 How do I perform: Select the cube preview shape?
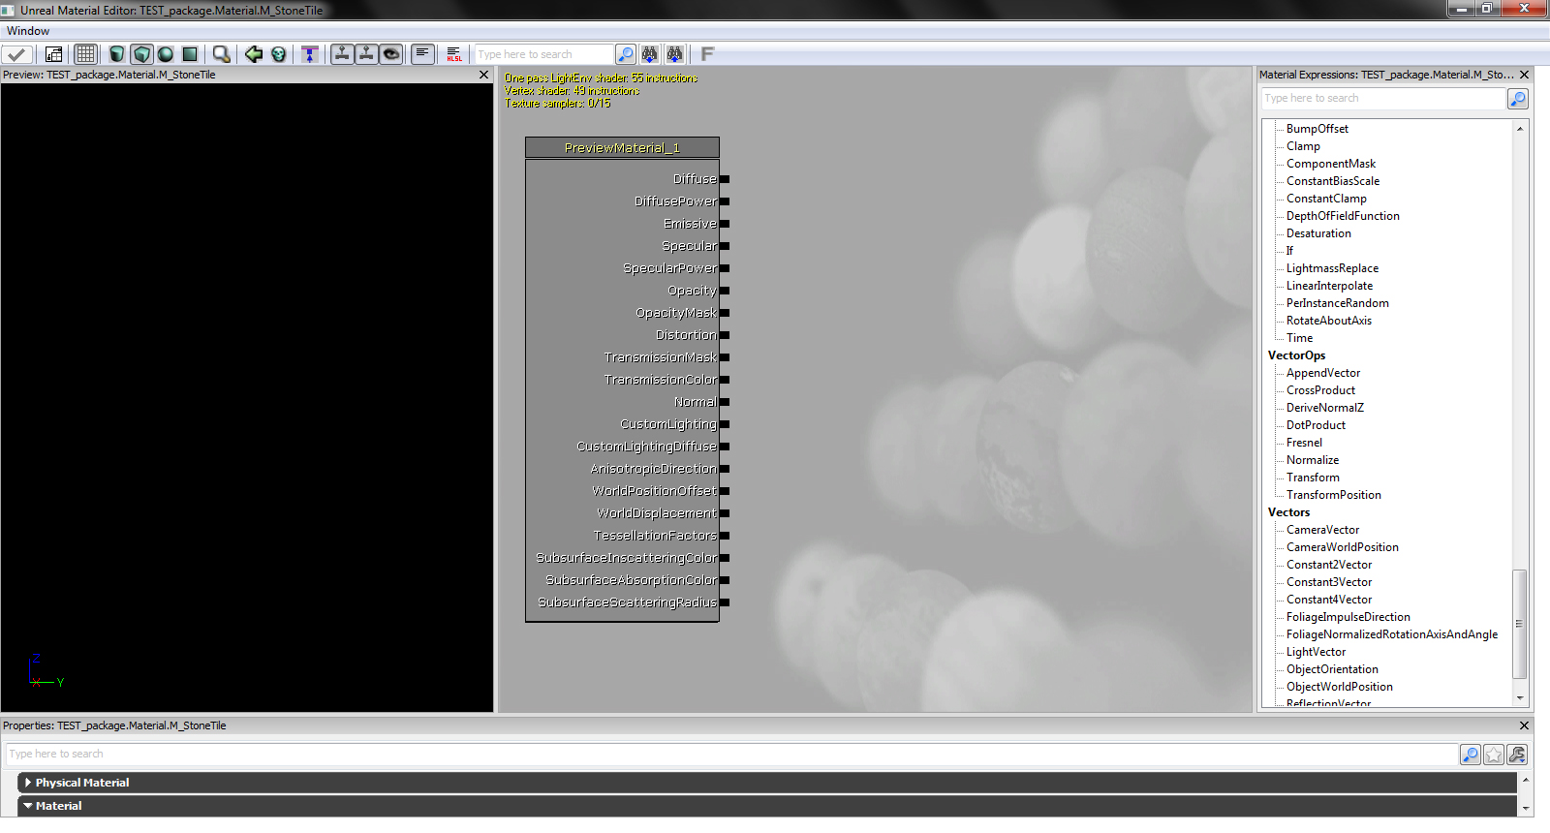(x=141, y=54)
